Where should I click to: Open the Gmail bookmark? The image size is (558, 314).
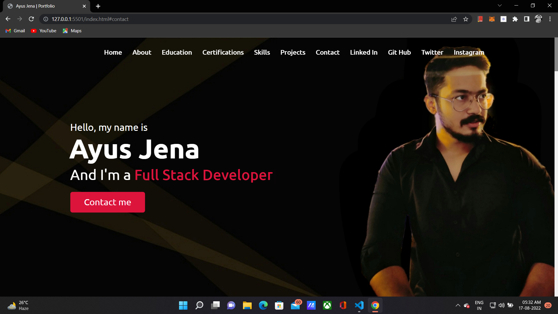(15, 31)
